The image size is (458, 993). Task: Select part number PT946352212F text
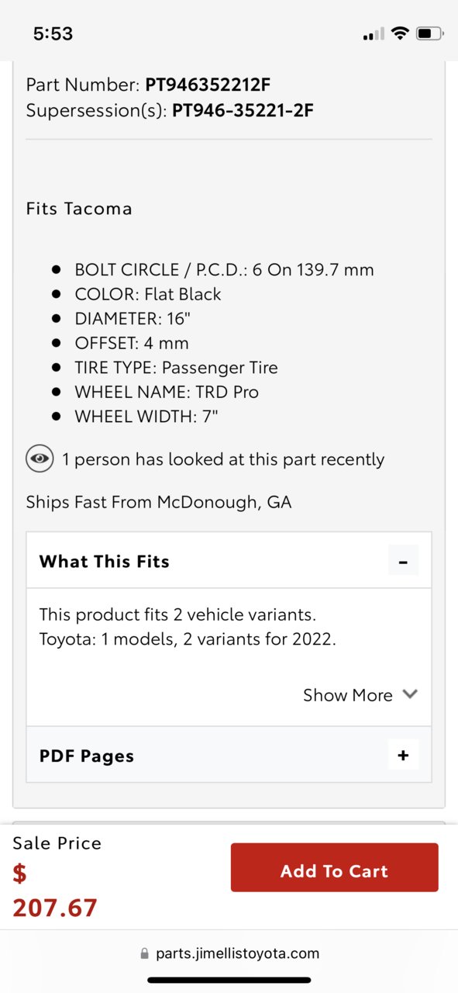coord(208,85)
